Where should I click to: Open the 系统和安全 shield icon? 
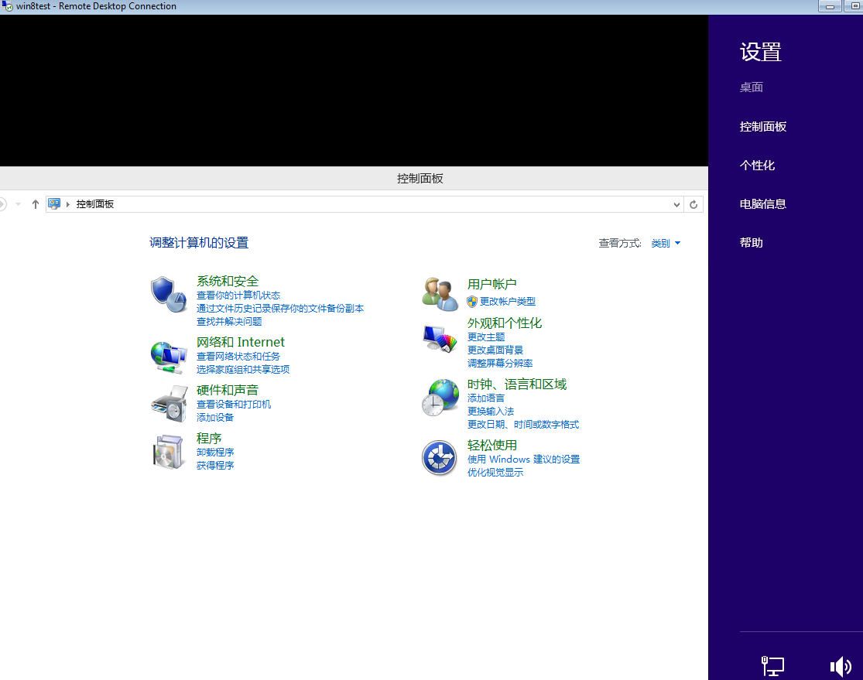(169, 294)
